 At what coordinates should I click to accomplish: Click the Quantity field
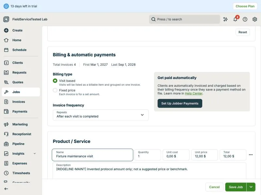point(148,155)
